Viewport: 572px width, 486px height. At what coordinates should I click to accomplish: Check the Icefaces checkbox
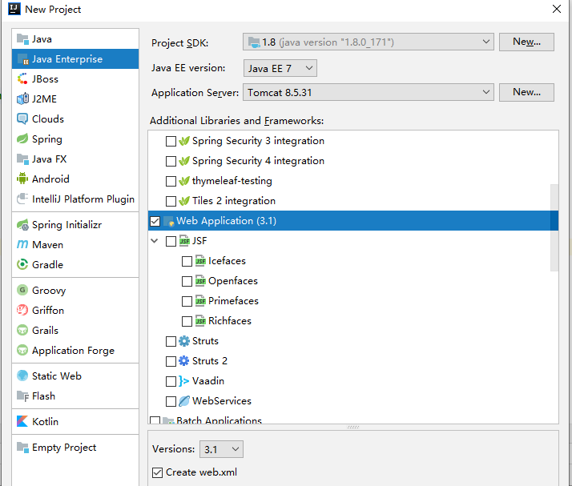pyautogui.click(x=187, y=261)
